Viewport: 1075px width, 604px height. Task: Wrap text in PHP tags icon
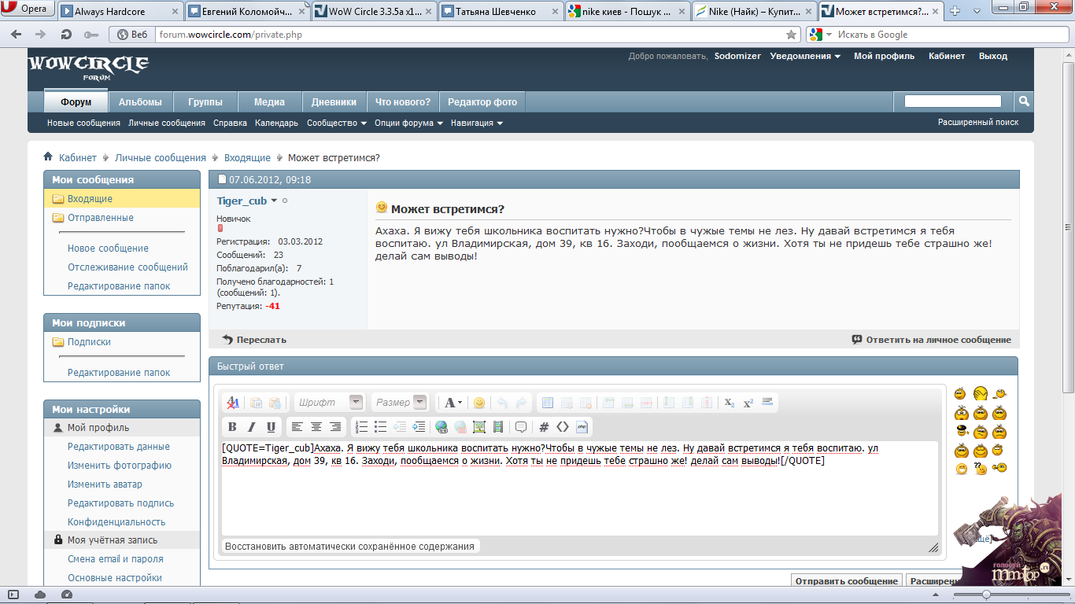coord(582,427)
